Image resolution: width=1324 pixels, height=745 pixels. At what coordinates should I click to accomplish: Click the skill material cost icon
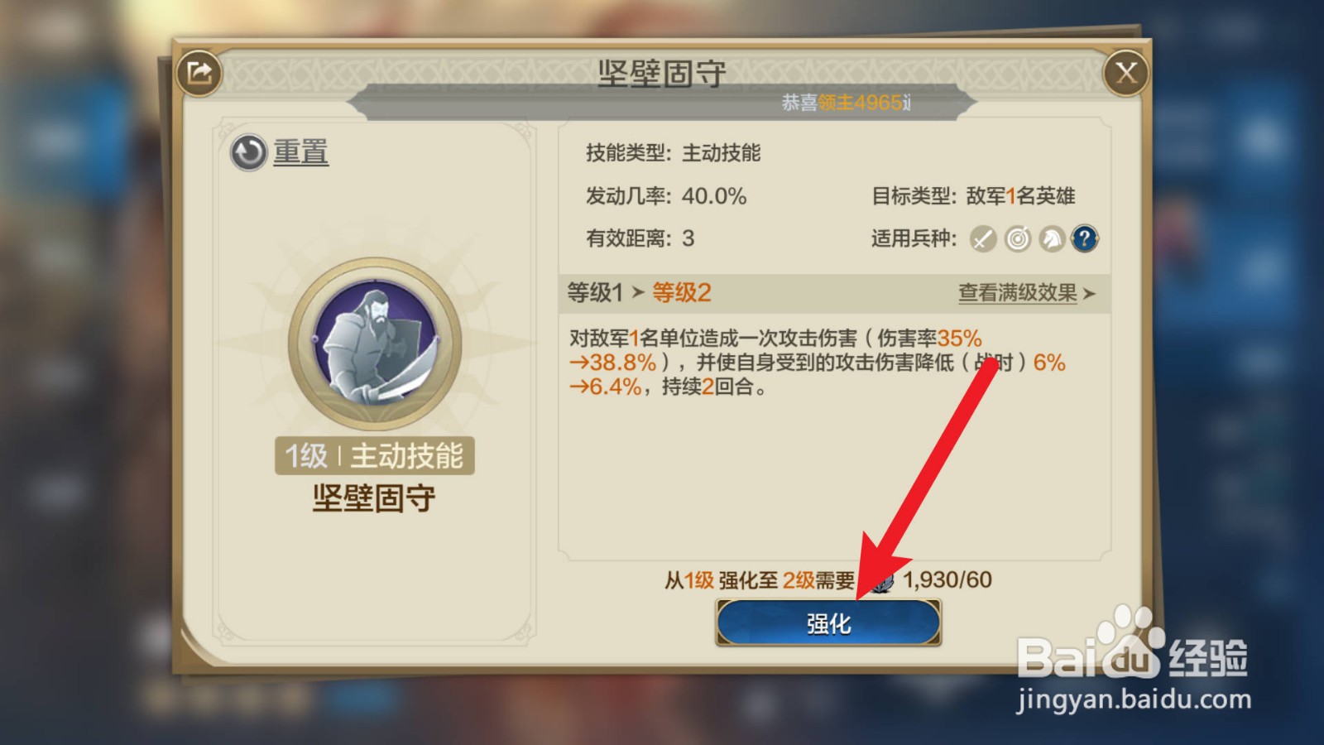pos(879,580)
